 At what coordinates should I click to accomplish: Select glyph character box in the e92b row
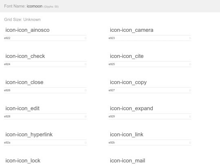190,143
